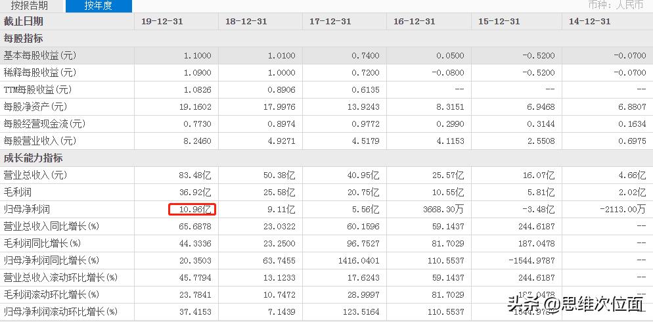This screenshot has width=653, height=322.
Task: Click the 17.9976 net assets per share cell
Action: [279, 106]
